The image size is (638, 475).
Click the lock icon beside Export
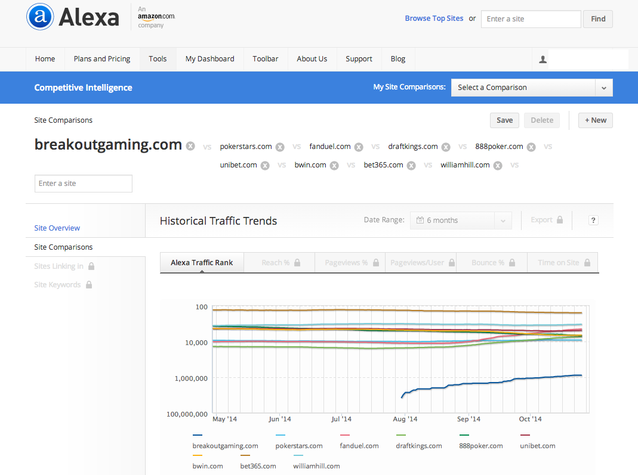(560, 220)
